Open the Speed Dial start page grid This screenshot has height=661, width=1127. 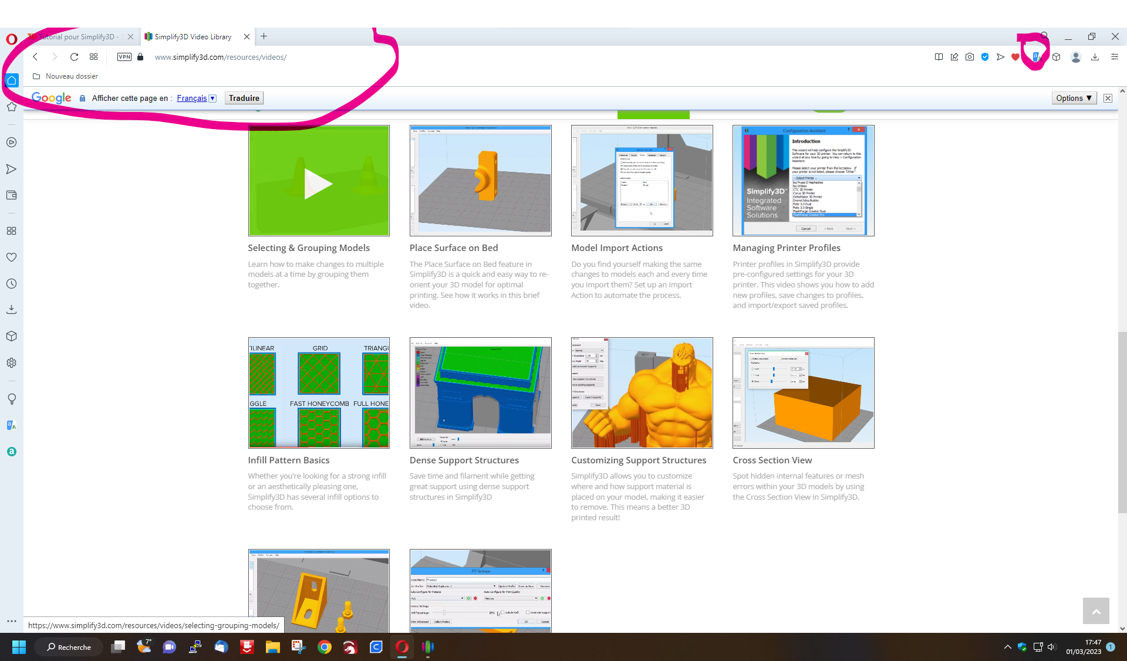click(93, 57)
